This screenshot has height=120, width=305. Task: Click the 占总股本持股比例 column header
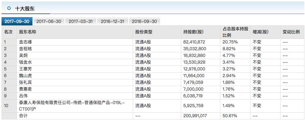click(235, 32)
